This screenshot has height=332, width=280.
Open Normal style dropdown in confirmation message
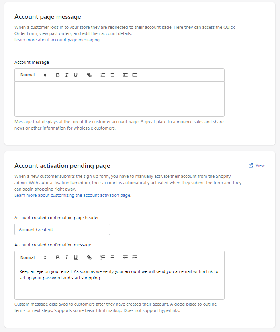pyautogui.click(x=33, y=257)
